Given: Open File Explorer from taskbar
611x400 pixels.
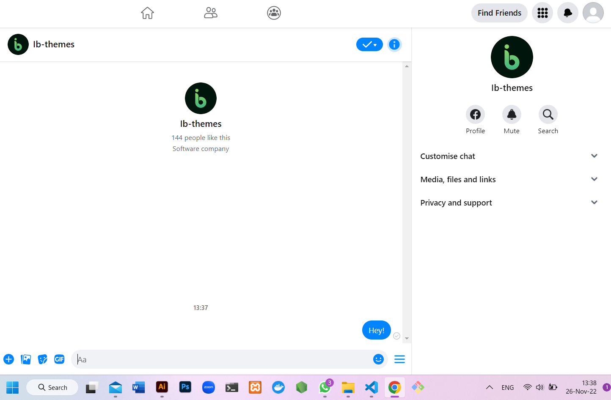Looking at the screenshot, I should pyautogui.click(x=348, y=387).
